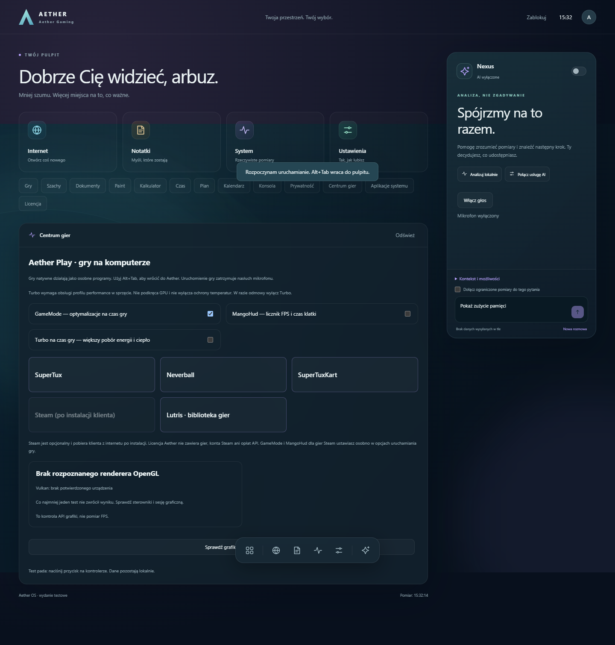Open the Internet globe icon card
Image resolution: width=615 pixels, height=645 pixels.
click(68, 142)
